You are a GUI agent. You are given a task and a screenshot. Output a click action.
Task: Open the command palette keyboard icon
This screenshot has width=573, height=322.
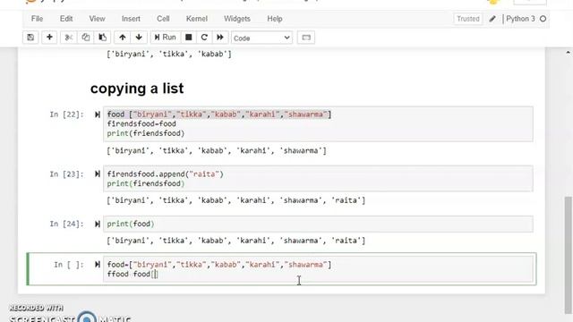(x=306, y=38)
